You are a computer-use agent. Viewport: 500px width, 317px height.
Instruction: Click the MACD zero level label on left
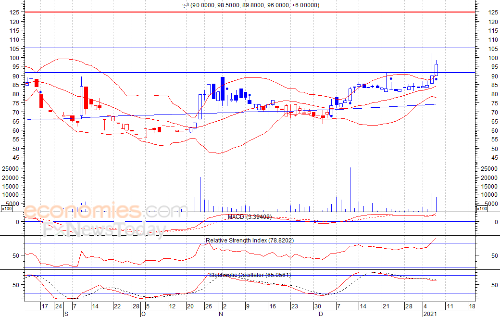pos(17,222)
